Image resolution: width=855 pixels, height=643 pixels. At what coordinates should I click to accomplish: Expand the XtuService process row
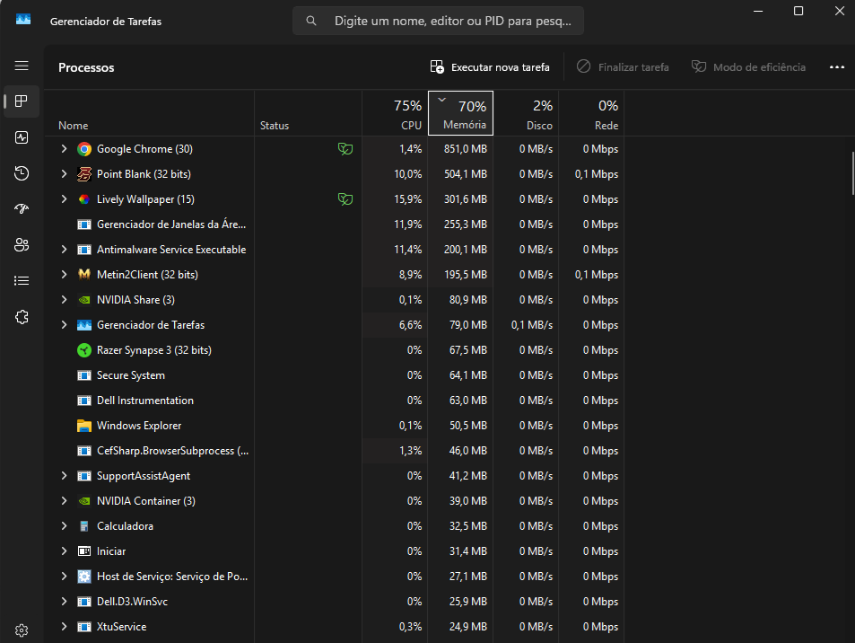64,627
